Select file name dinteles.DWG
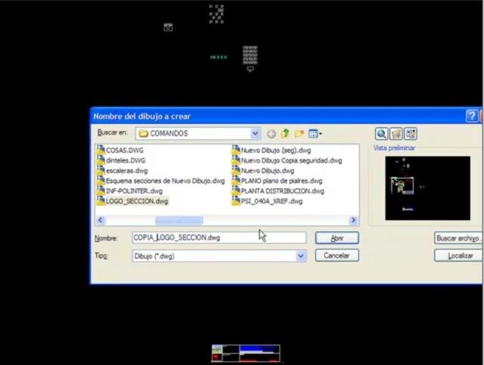Viewport: 484px width, 365px height. [126, 160]
